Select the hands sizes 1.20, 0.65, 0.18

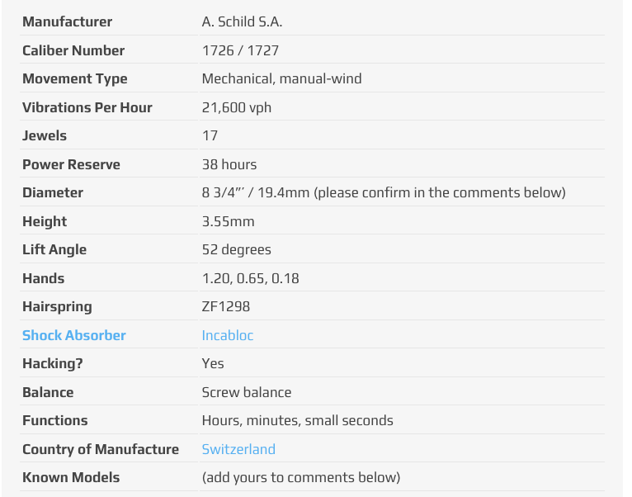[250, 279]
